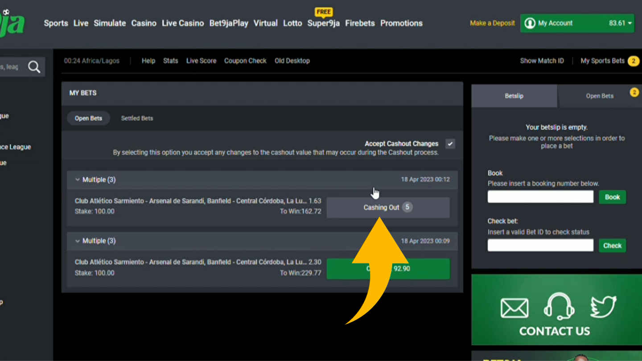Open the Casino menu
The width and height of the screenshot is (642, 361).
point(144,23)
